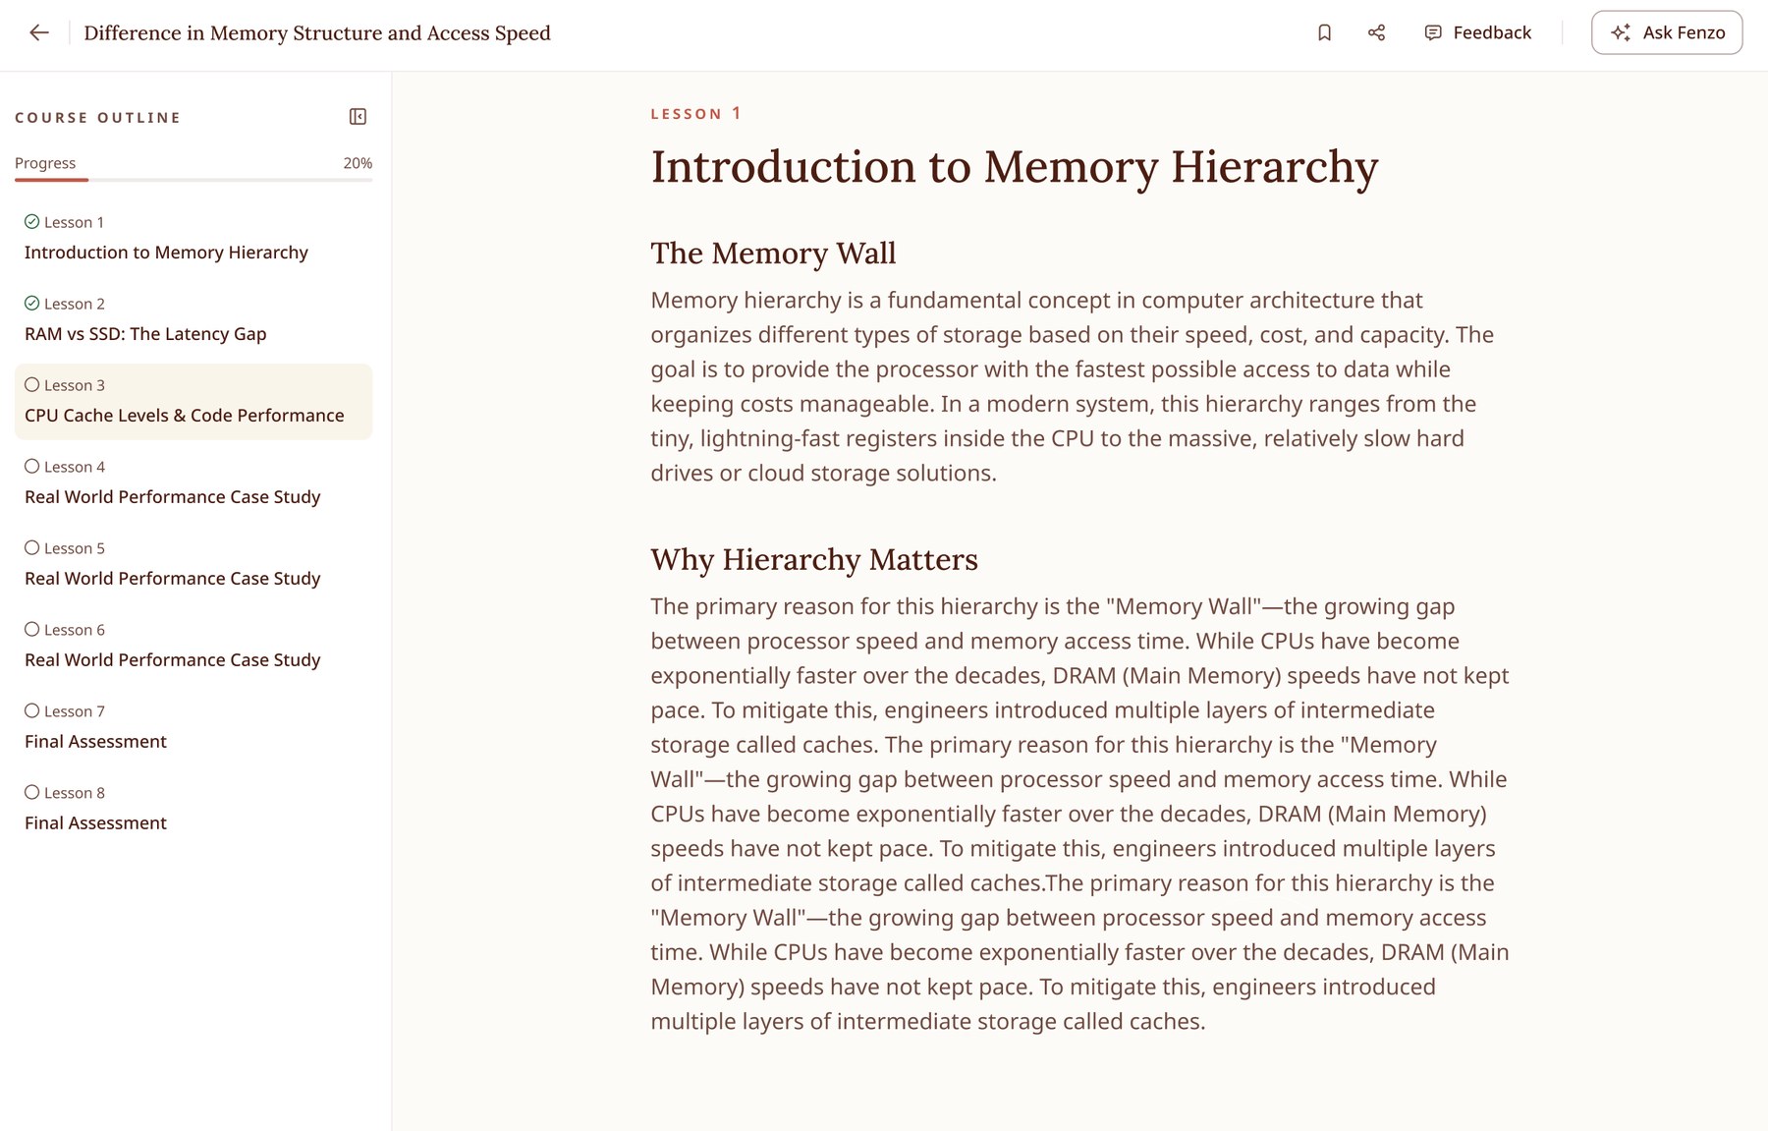Image resolution: width=1768 pixels, height=1131 pixels.
Task: Select CPU Cache Levels & Code Performance
Action: [x=193, y=402]
